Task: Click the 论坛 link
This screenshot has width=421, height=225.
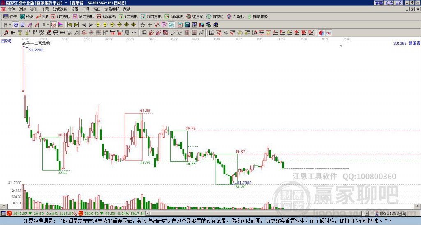Action: (x=389, y=3)
